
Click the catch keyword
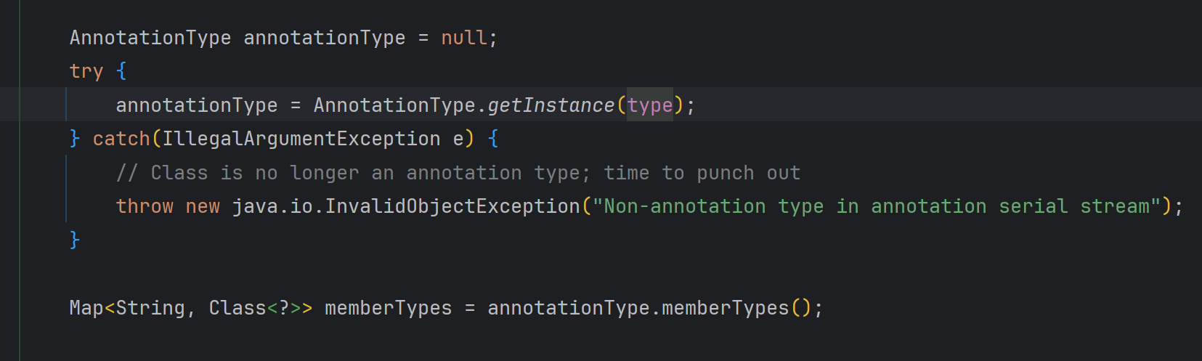[121, 139]
